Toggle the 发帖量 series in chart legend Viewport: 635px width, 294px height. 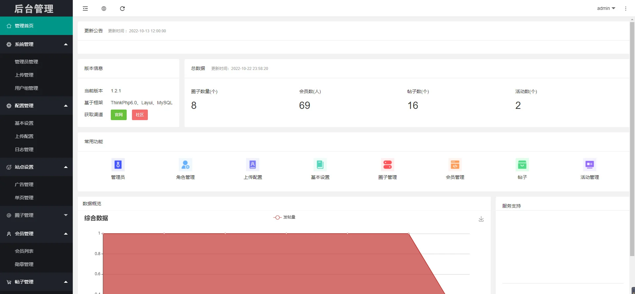[x=284, y=217]
